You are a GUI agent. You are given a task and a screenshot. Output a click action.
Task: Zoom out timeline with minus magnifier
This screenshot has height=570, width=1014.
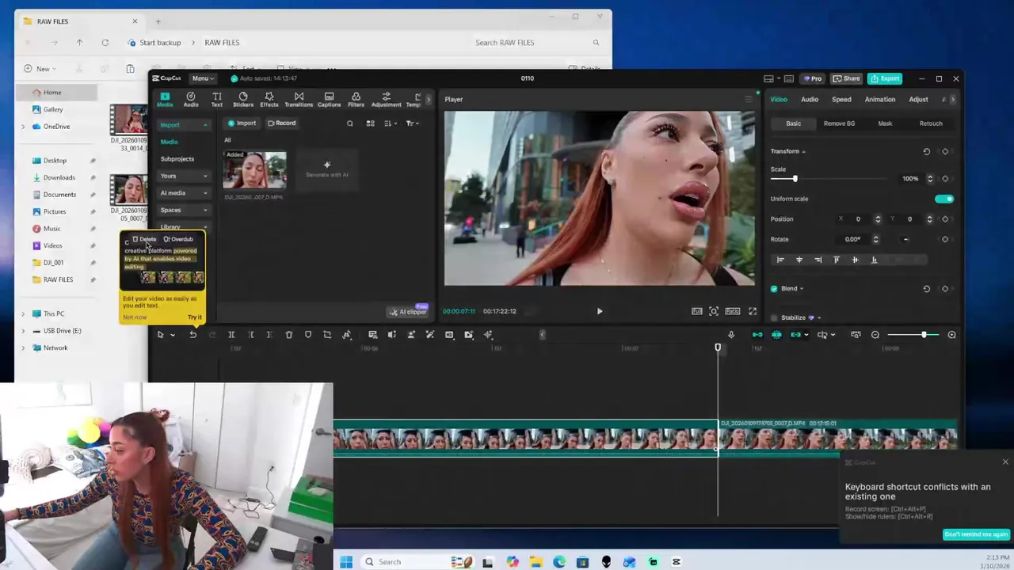tap(875, 335)
